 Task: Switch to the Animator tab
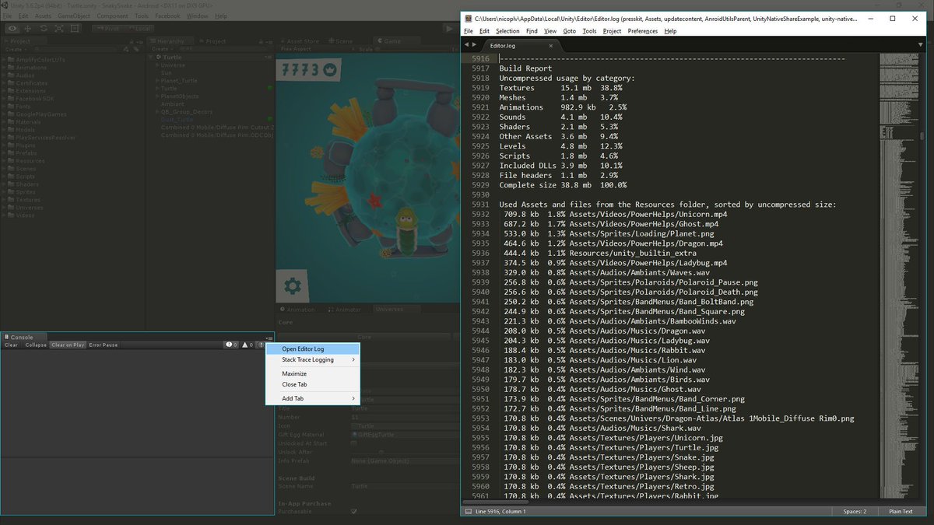tap(345, 309)
